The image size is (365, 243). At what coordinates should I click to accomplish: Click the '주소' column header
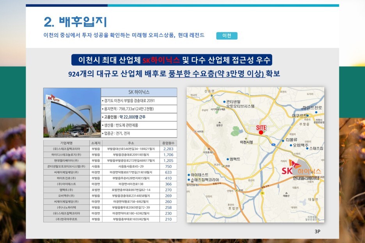point(131,143)
